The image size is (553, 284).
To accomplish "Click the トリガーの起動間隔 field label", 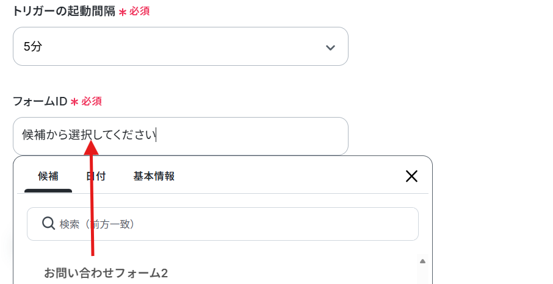I will (64, 12).
